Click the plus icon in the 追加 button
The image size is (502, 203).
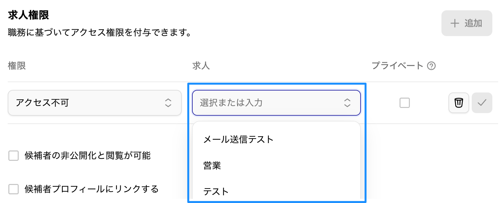(455, 23)
